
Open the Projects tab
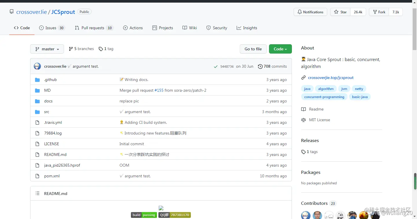point(163,28)
